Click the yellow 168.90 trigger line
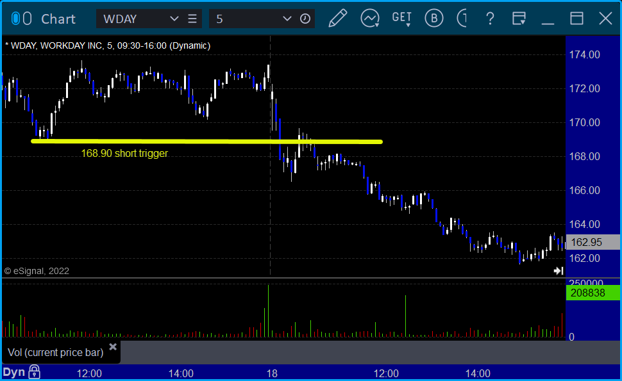Screen dimensions: 622x381 point(206,141)
